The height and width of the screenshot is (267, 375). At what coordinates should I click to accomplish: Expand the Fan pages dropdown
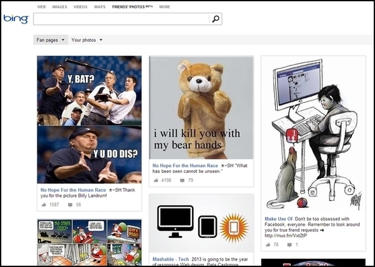[50, 40]
